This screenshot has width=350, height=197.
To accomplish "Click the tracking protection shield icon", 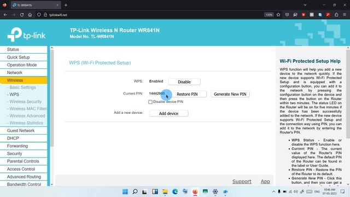I will point(39,15).
